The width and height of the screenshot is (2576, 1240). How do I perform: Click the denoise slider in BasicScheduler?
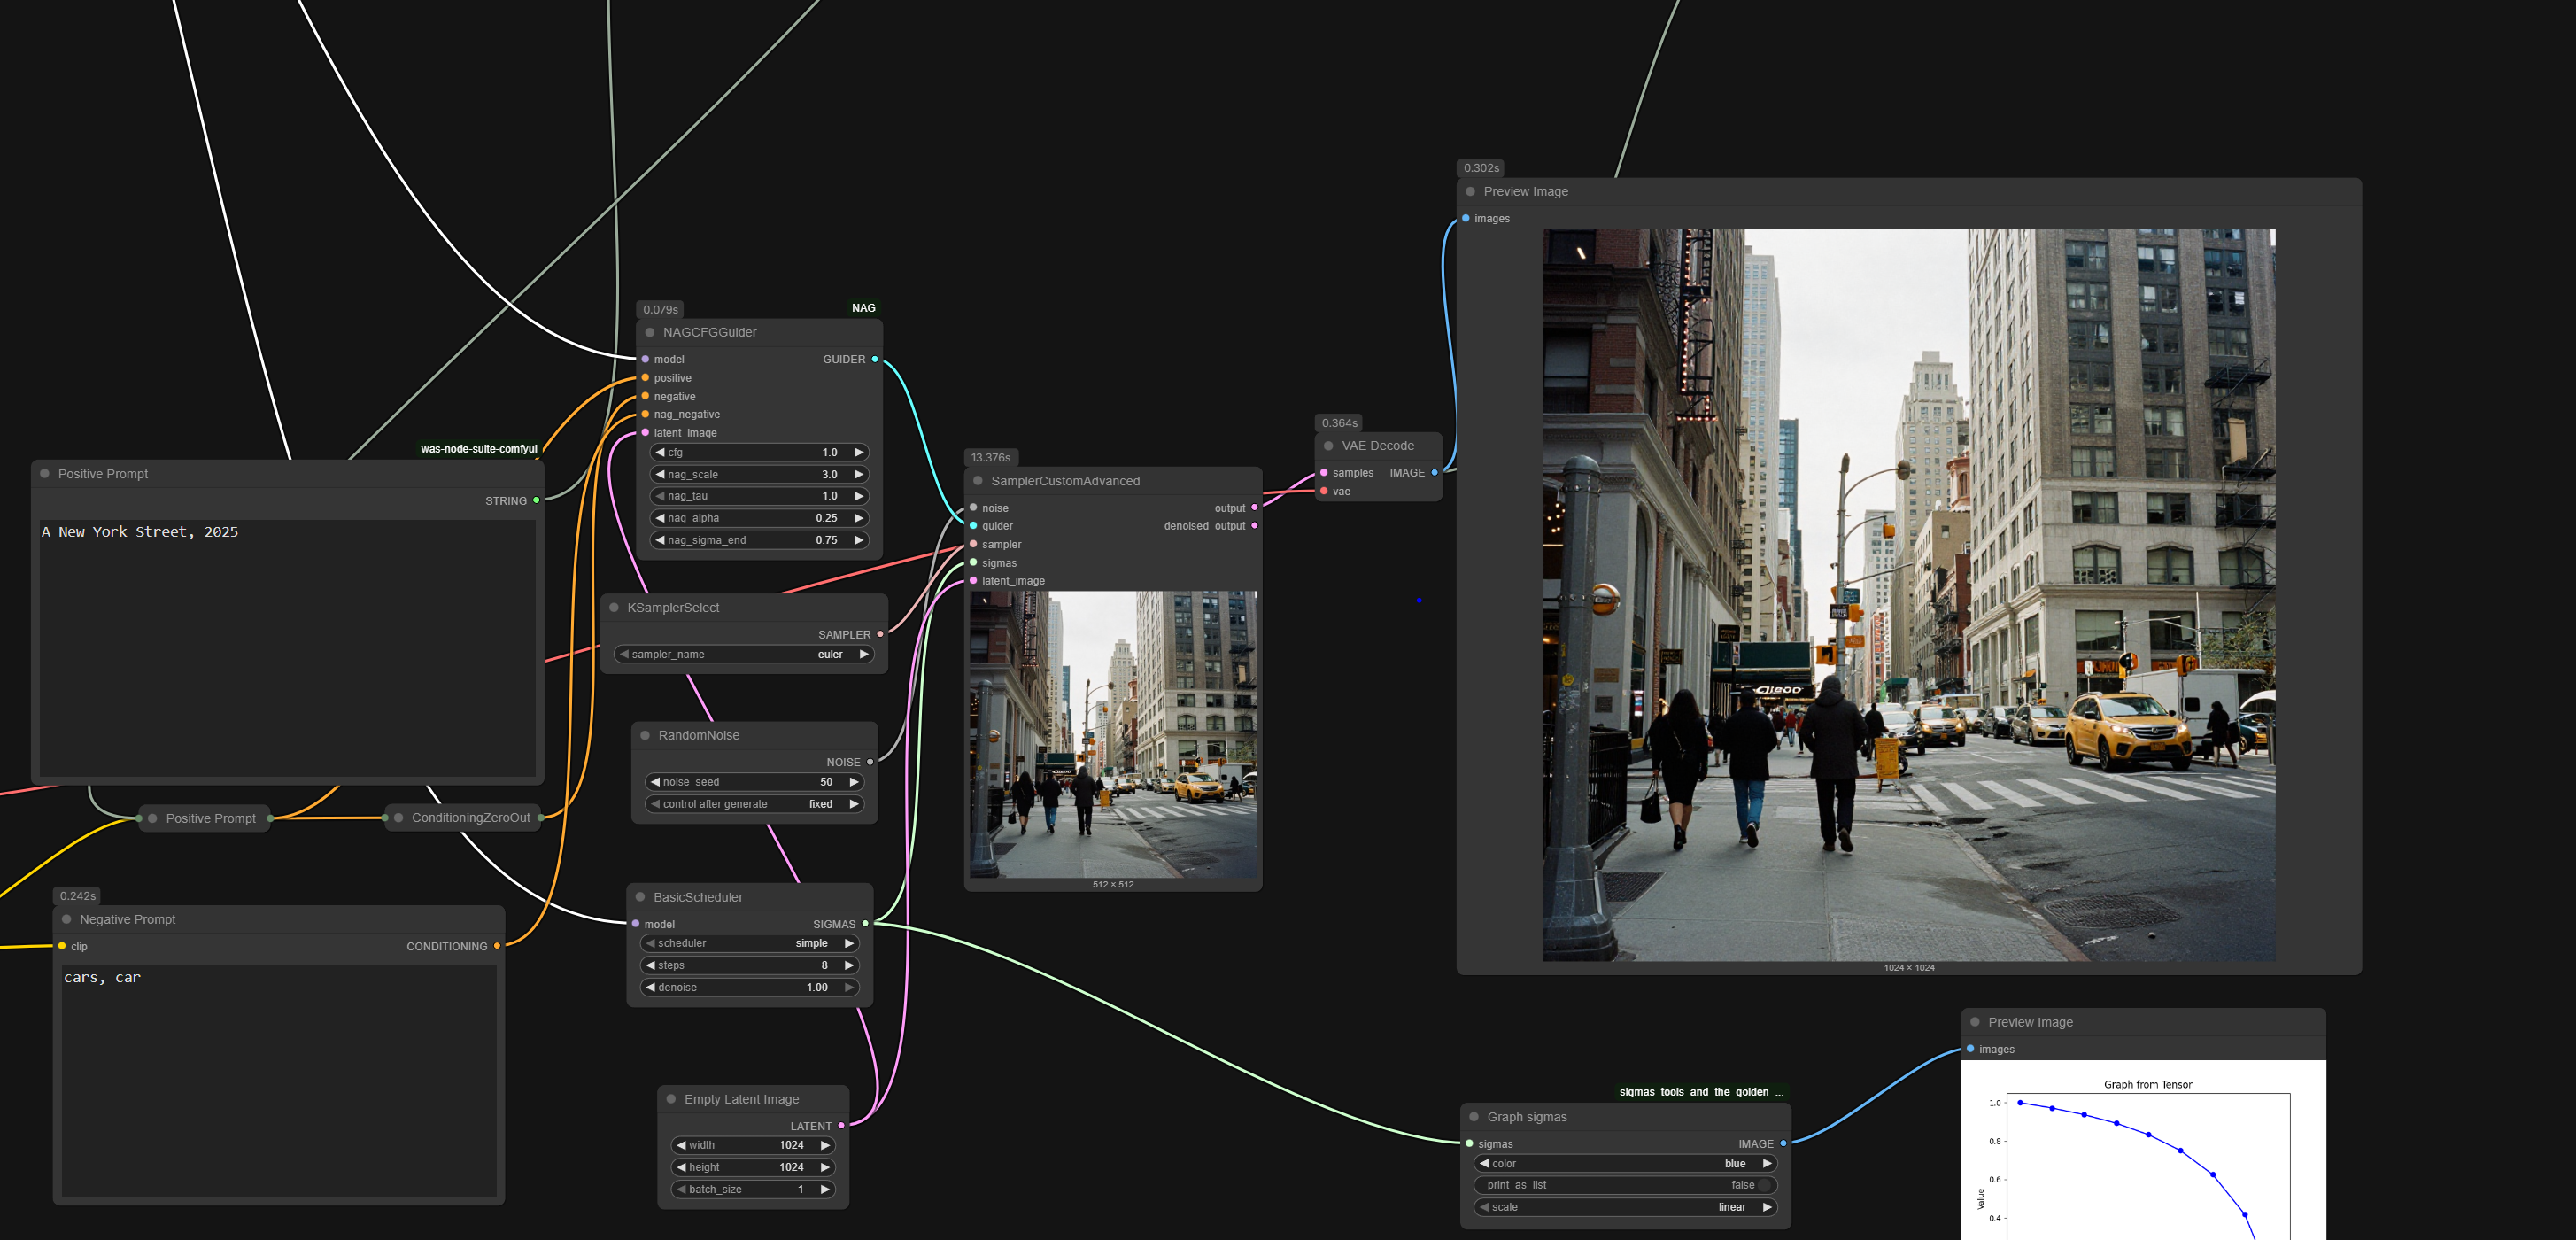(750, 988)
